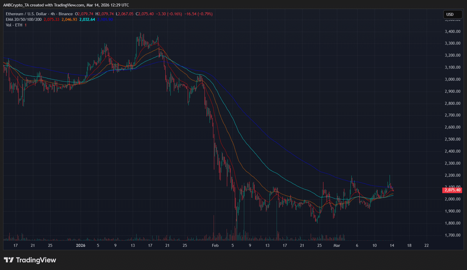Select the EMA 20/50/100/200 indicator legend
Image resolution: width=467 pixels, height=270 pixels.
click(x=24, y=19)
